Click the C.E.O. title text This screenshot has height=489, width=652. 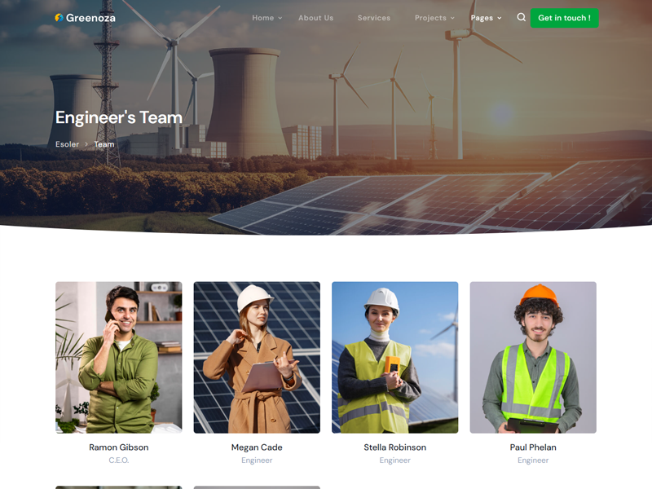point(119,460)
